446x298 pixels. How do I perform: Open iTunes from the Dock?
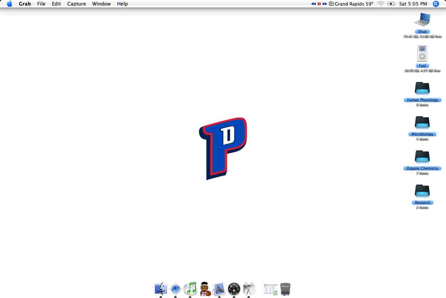click(190, 289)
